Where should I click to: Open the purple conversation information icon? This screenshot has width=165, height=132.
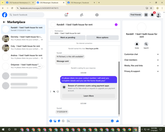pyautogui.click(x=116, y=25)
